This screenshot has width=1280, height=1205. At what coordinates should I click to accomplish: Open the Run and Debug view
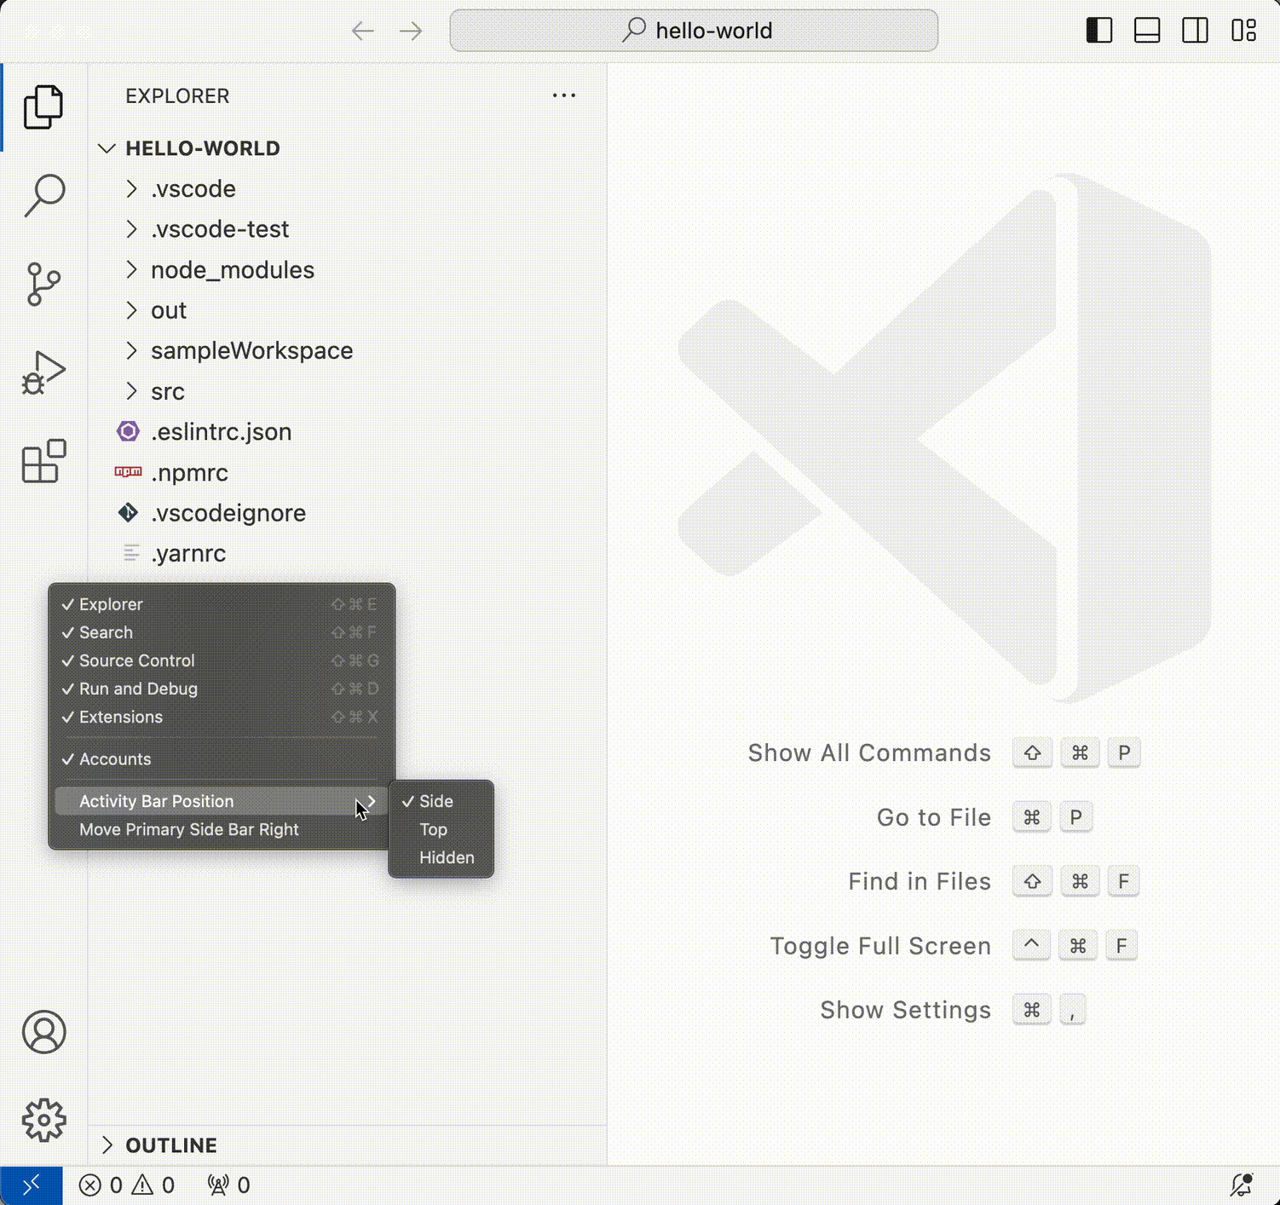[x=43, y=372]
